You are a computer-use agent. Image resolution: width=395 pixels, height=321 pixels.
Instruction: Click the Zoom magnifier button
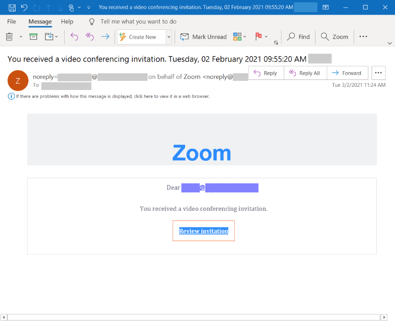(334, 37)
